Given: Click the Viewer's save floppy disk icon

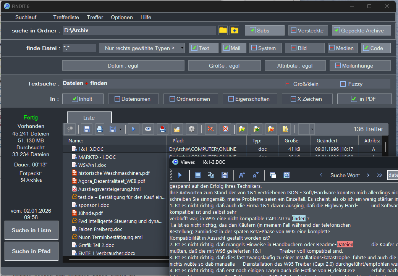Looking at the screenshot, I should 225,175.
